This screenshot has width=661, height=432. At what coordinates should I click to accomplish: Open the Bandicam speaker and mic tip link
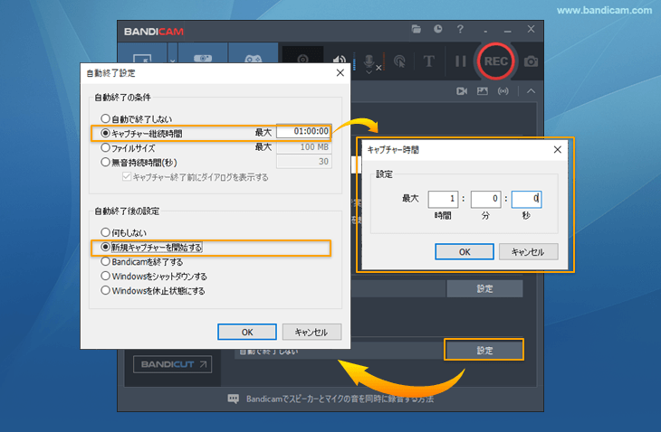pyautogui.click(x=340, y=399)
